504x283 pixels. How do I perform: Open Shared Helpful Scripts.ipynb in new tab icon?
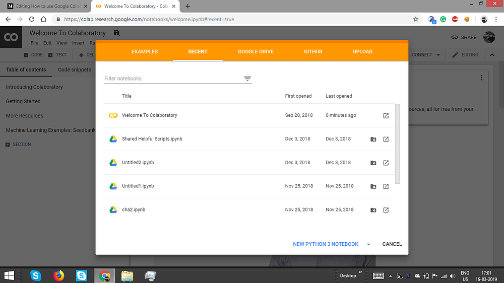(386, 139)
